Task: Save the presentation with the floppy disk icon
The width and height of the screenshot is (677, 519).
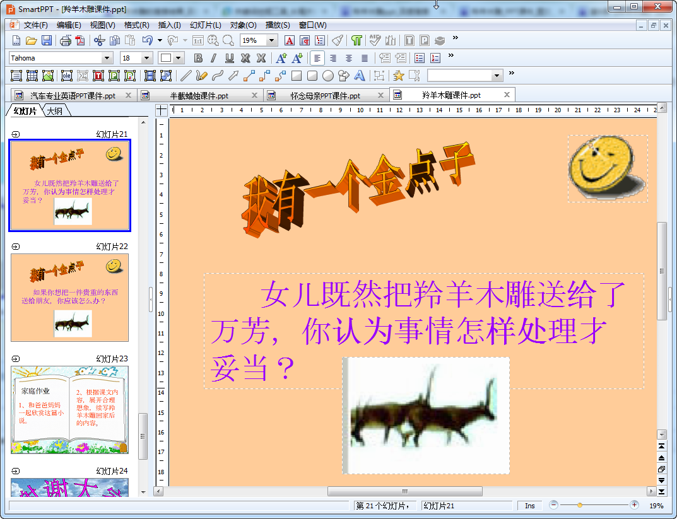Action: (x=47, y=40)
